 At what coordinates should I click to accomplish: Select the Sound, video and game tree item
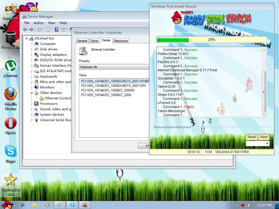tap(55, 109)
